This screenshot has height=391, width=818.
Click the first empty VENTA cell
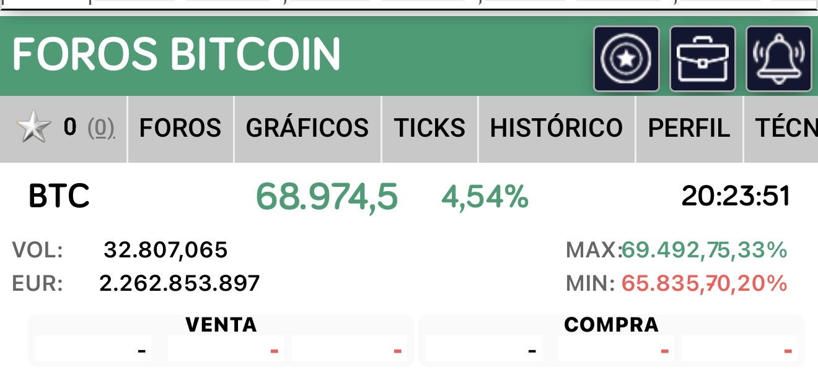93,349
